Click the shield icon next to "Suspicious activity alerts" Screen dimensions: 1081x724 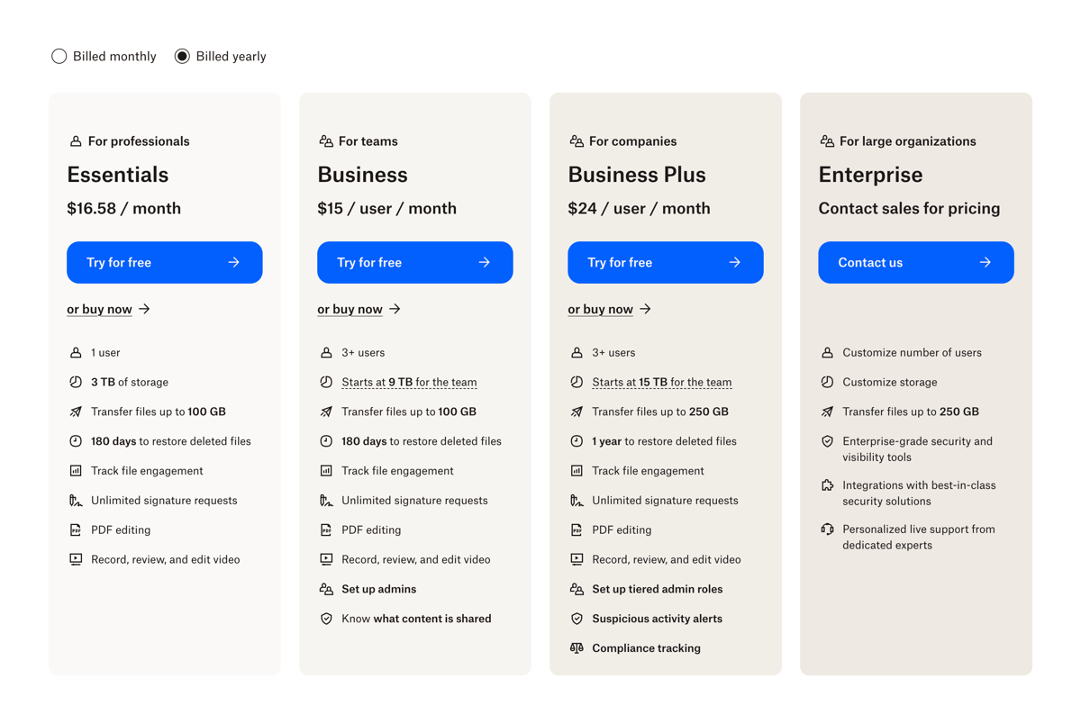[577, 619]
